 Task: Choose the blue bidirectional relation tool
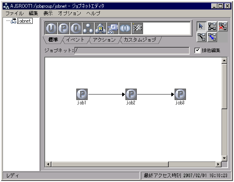[x=212, y=37]
